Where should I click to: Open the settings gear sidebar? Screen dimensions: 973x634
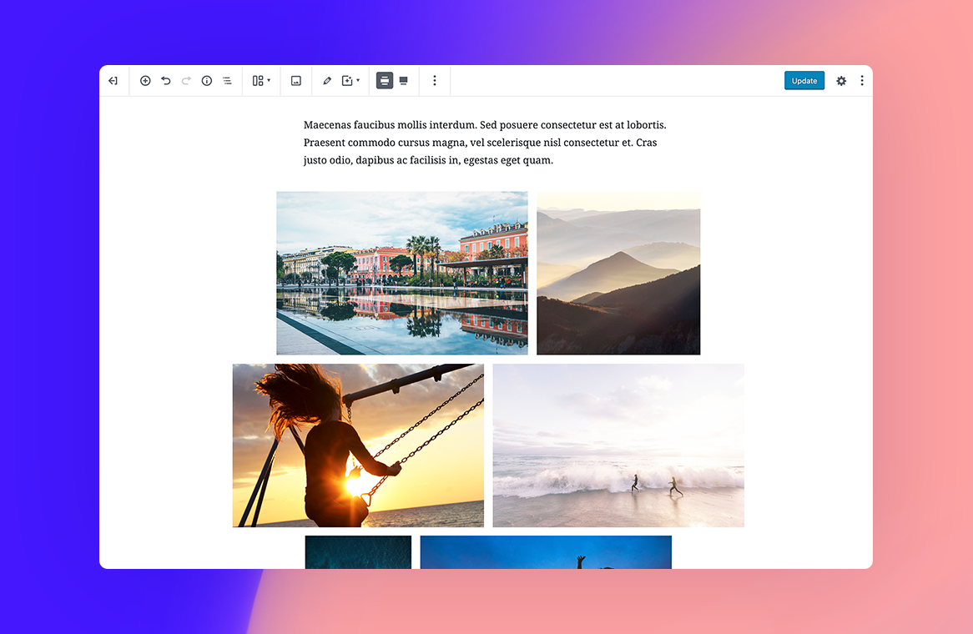tap(841, 81)
